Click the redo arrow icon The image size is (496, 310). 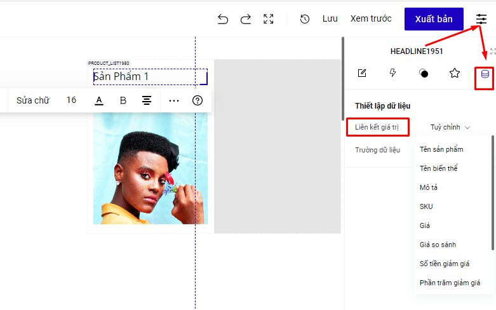245,19
